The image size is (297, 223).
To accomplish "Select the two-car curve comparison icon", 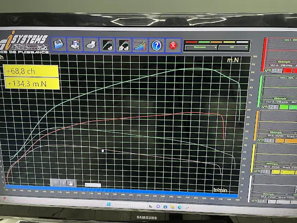I will (x=124, y=45).
